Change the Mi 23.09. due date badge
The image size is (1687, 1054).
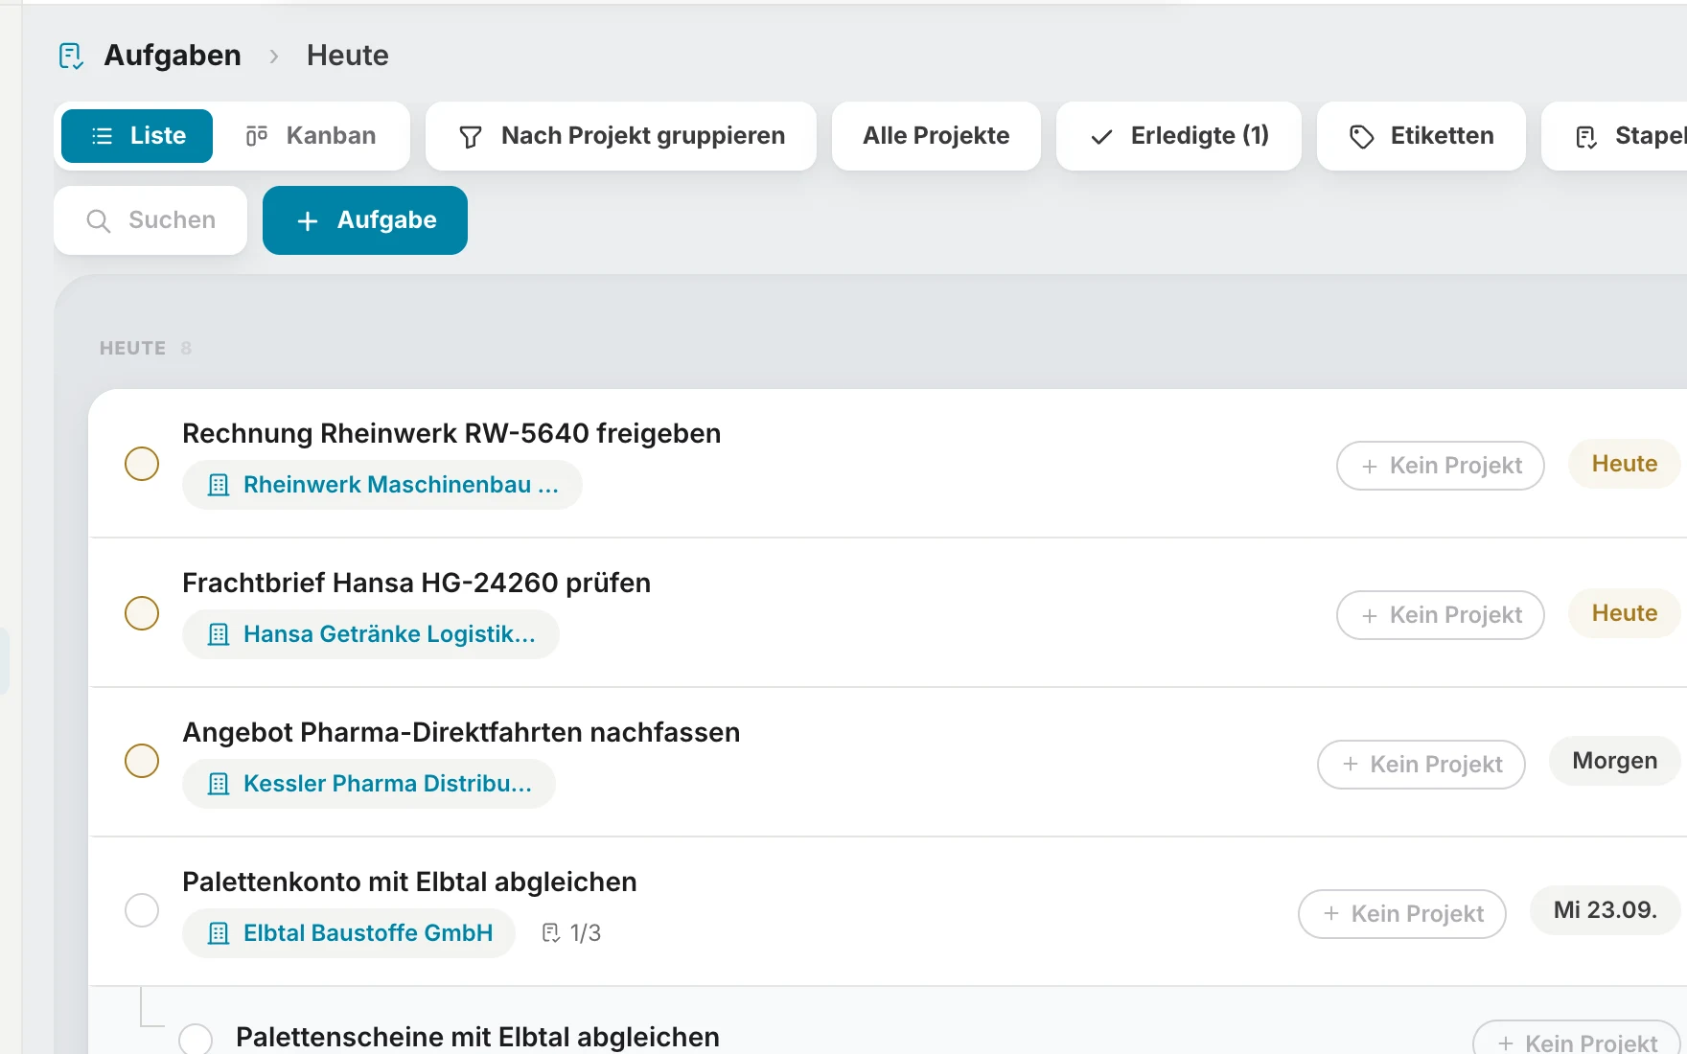1606,910
